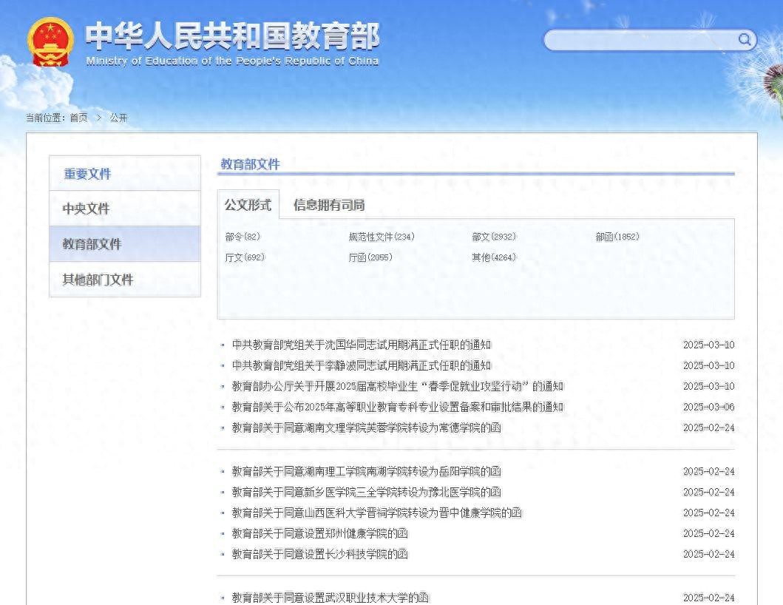783x605 pixels.
Task: Open 公开 breadcrumb link
Action: pos(118,118)
